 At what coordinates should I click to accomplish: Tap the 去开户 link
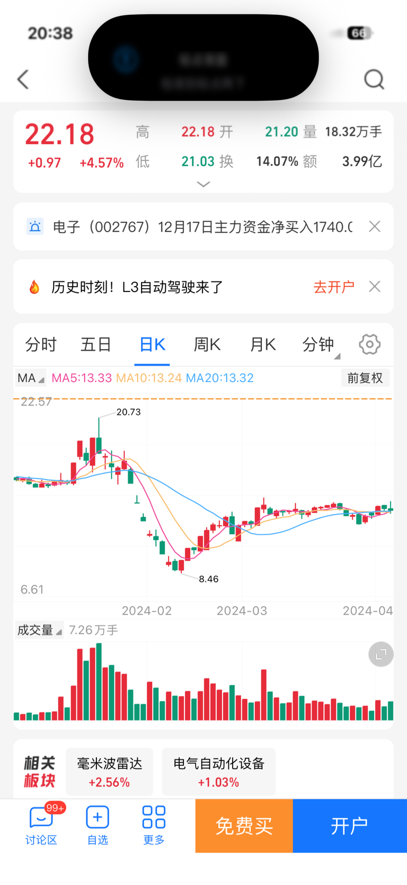click(x=334, y=287)
